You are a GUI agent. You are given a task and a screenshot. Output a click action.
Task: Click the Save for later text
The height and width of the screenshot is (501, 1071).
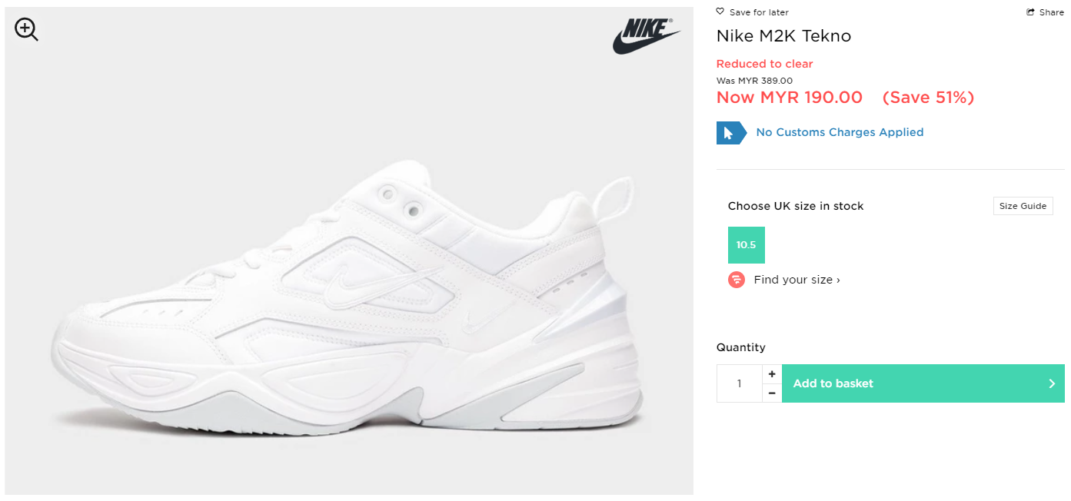click(759, 12)
